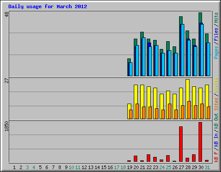Click the 'Pages' legend label
Viewport: 221px width, 172px height.
216,52
